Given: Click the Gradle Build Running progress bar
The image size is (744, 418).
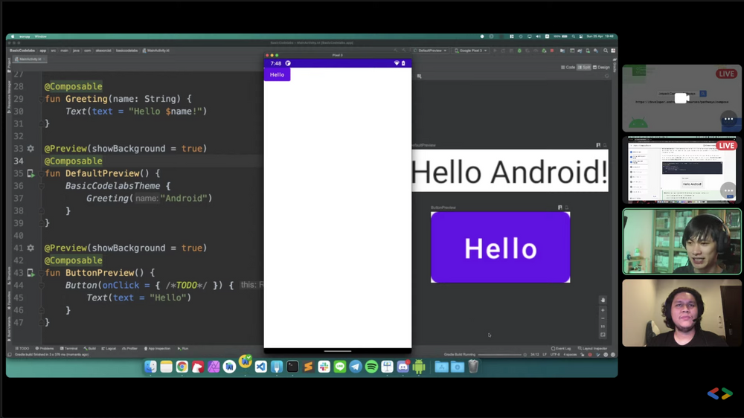Looking at the screenshot, I should click(500, 355).
